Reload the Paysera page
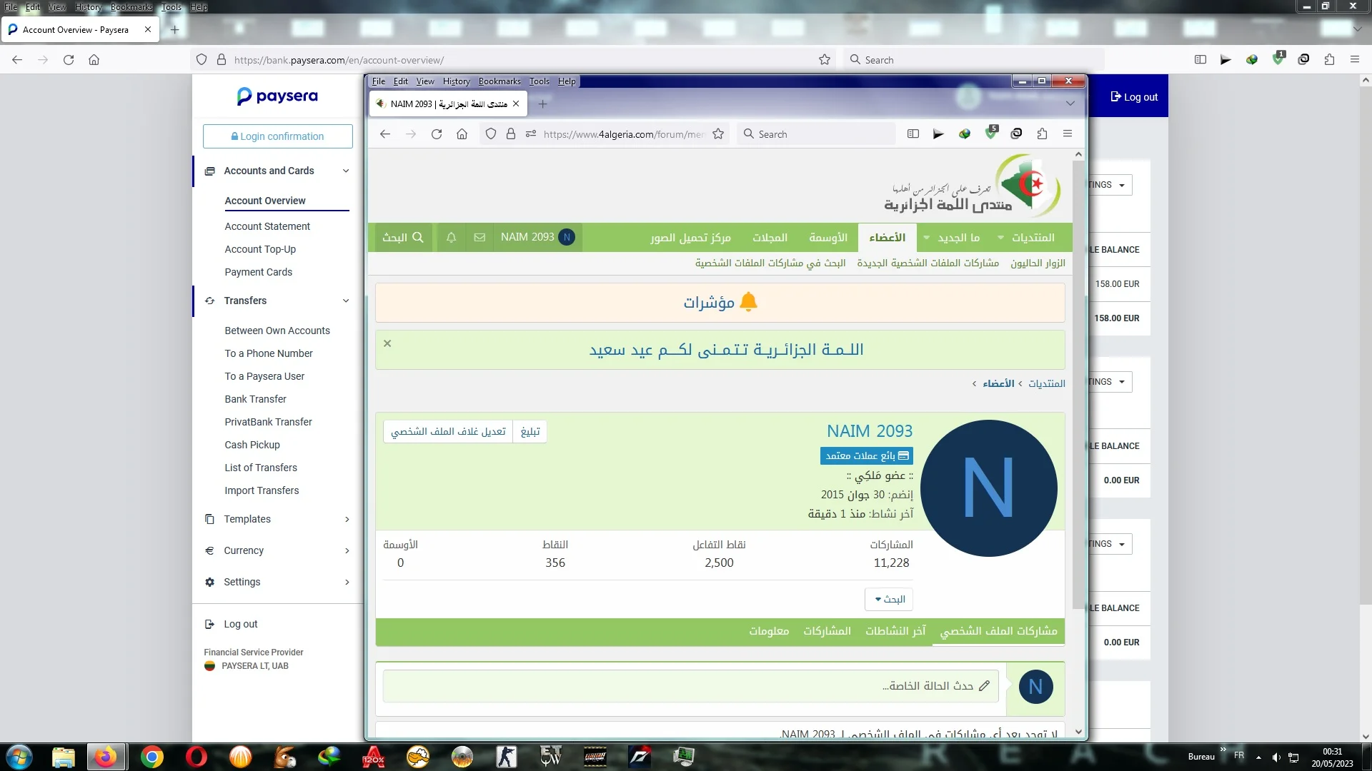This screenshot has height=771, width=1372. 69,60
